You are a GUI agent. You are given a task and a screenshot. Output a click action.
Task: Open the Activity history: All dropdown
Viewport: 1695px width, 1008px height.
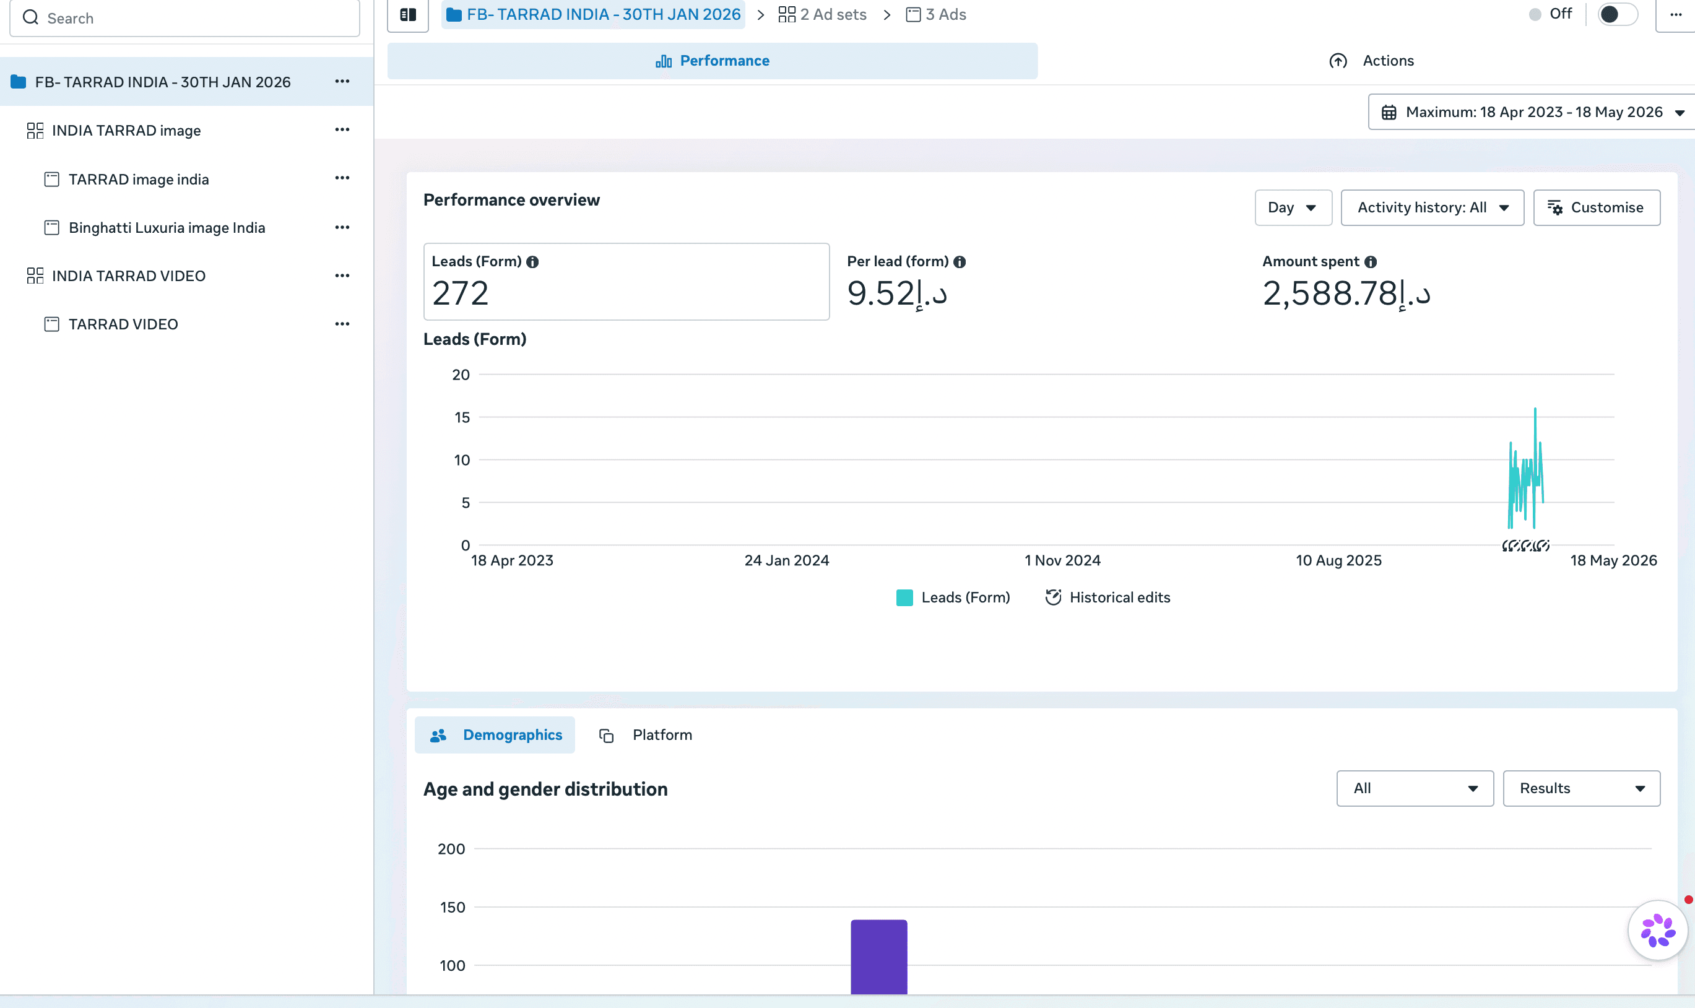pos(1432,208)
